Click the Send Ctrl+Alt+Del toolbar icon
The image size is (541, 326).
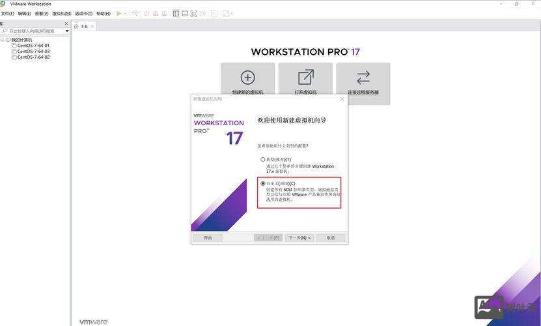[135, 14]
